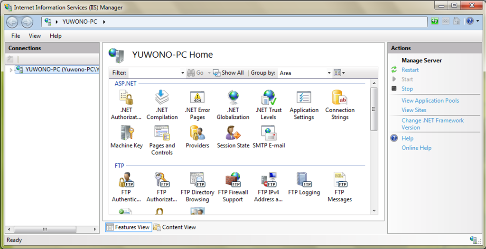
Task: Click the create connection icon in Connections
Action: [10, 59]
